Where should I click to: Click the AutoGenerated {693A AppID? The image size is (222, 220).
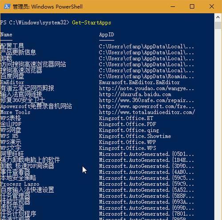click(x=147, y=202)
